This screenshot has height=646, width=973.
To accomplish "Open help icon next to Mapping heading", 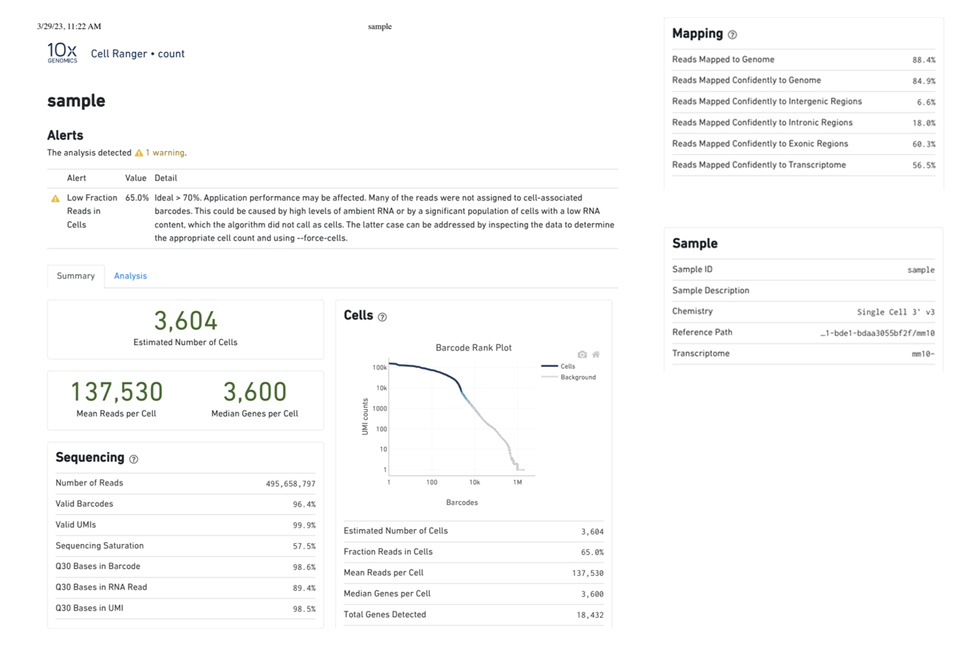I will (x=732, y=35).
